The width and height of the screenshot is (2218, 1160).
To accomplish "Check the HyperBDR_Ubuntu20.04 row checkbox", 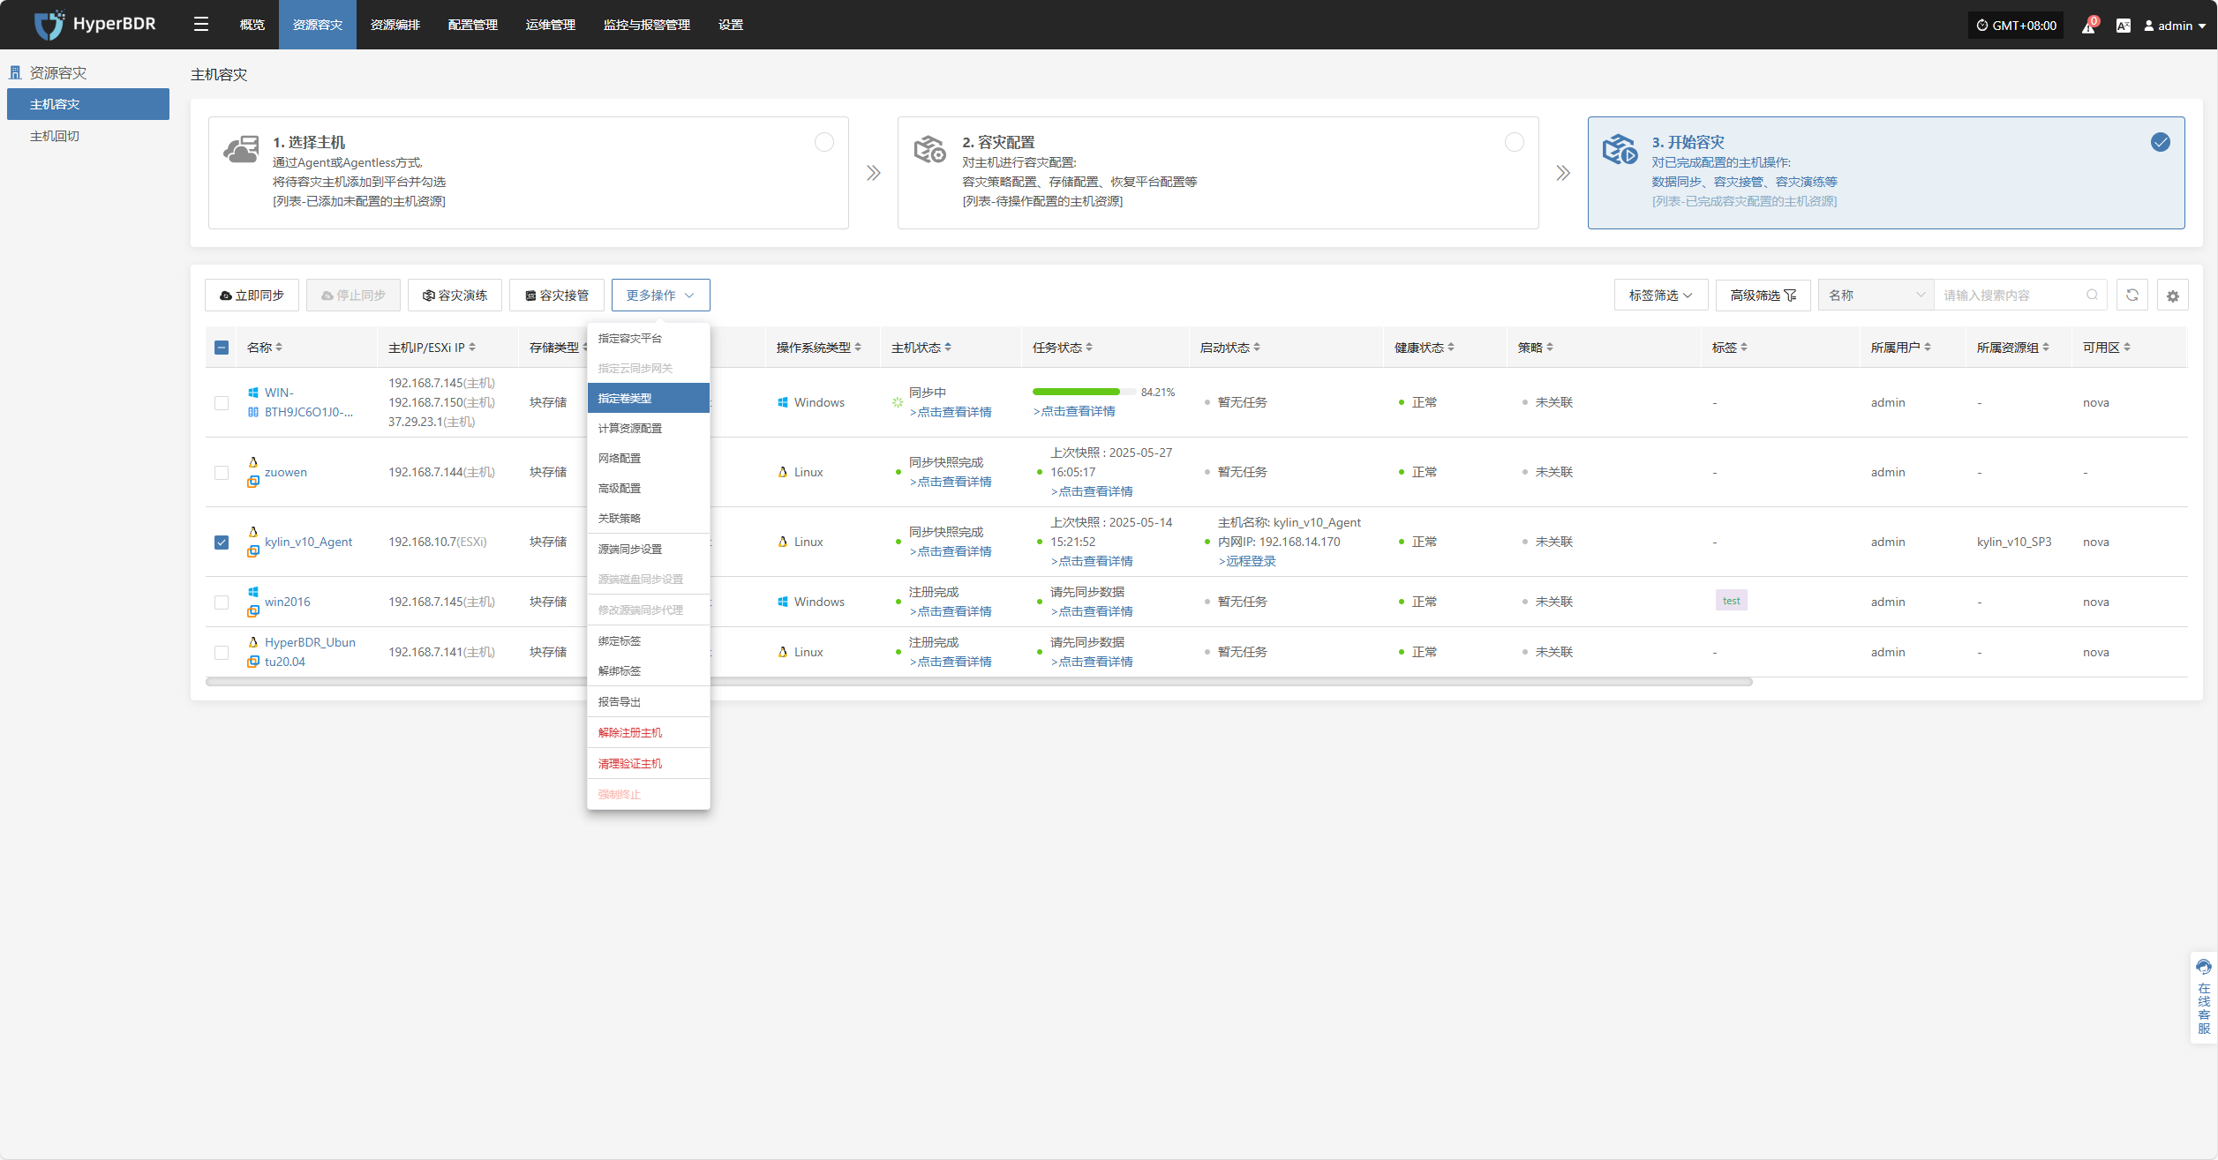I will coord(222,652).
